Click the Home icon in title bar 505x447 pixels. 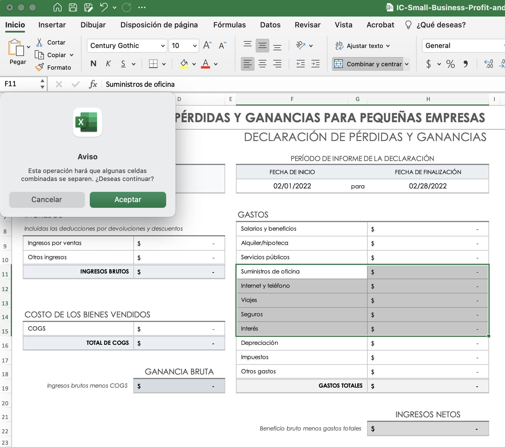(x=58, y=7)
